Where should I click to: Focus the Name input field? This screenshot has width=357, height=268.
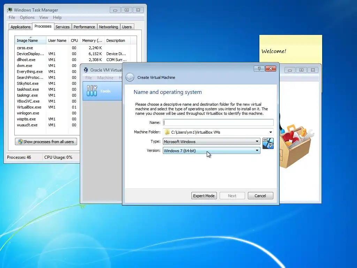pos(218,122)
